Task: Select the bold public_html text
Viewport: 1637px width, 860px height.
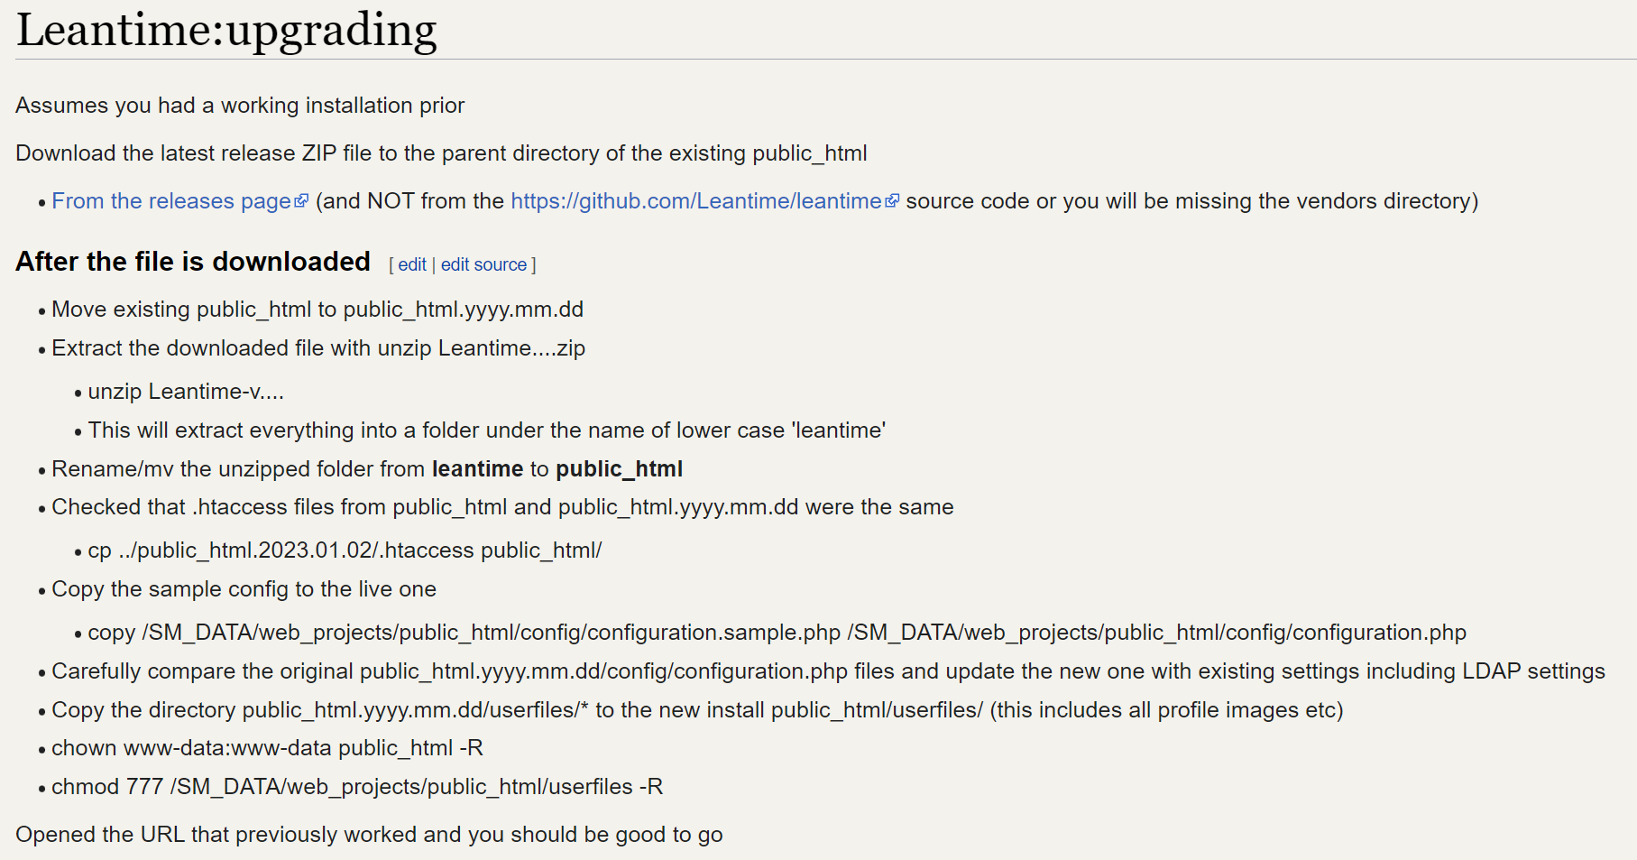Action: coord(620,468)
